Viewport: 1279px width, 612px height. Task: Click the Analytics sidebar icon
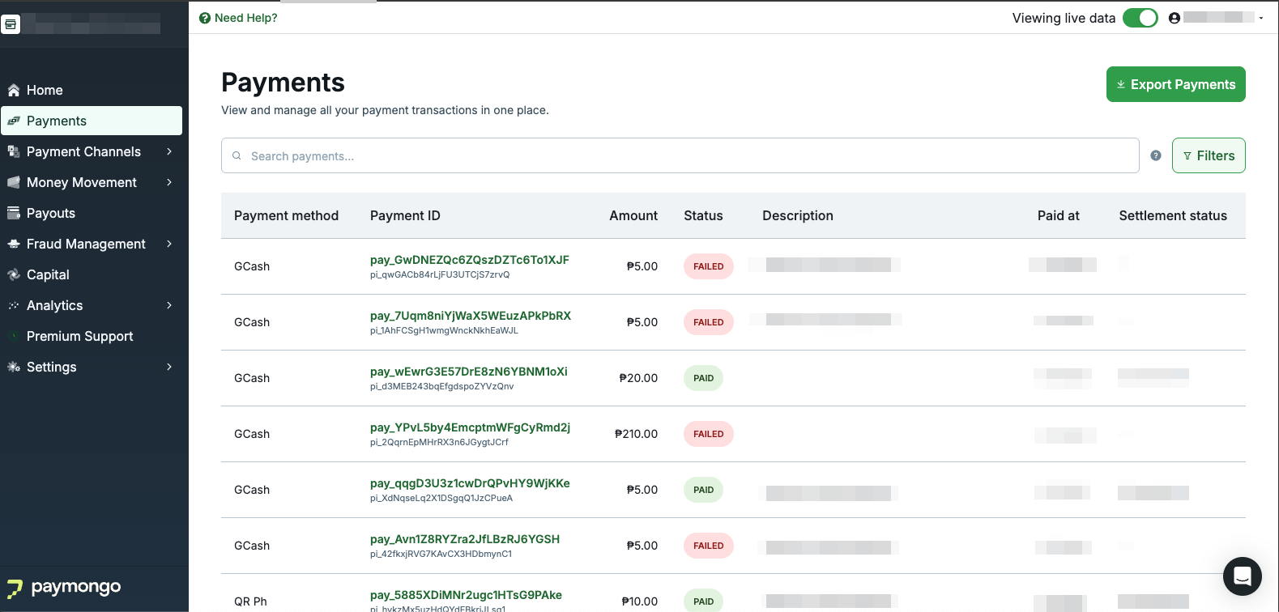pos(14,305)
